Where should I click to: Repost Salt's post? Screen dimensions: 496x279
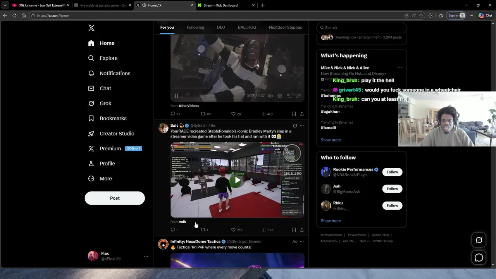pos(204,230)
